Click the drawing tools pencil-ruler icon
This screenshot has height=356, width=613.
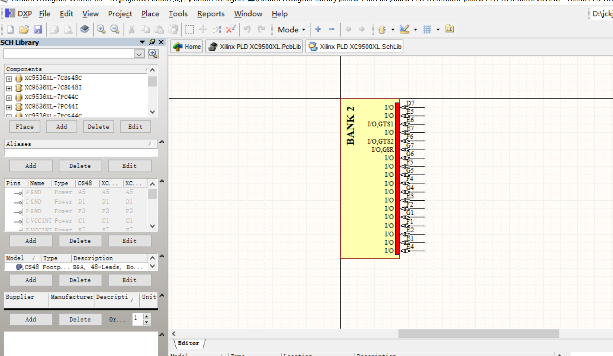tap(404, 29)
